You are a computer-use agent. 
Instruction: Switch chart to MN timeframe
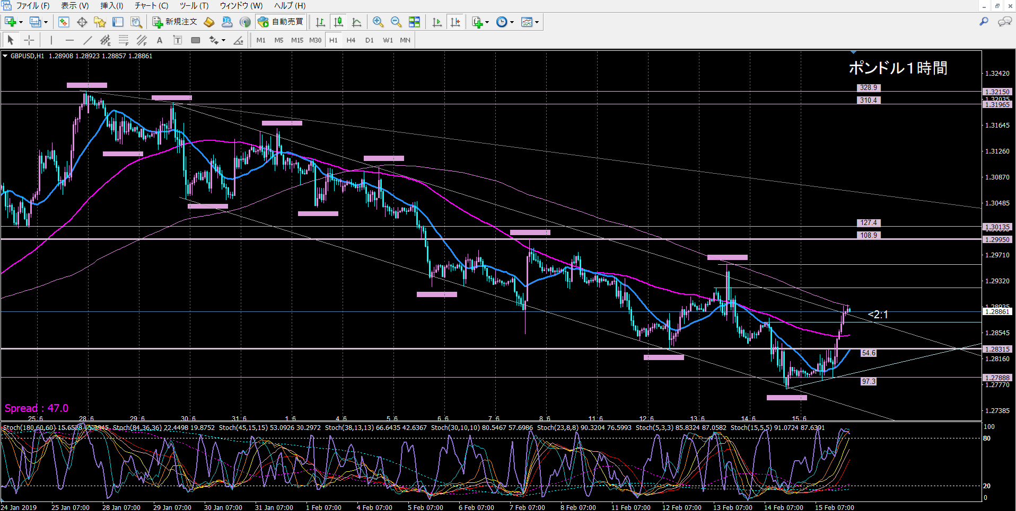click(405, 40)
